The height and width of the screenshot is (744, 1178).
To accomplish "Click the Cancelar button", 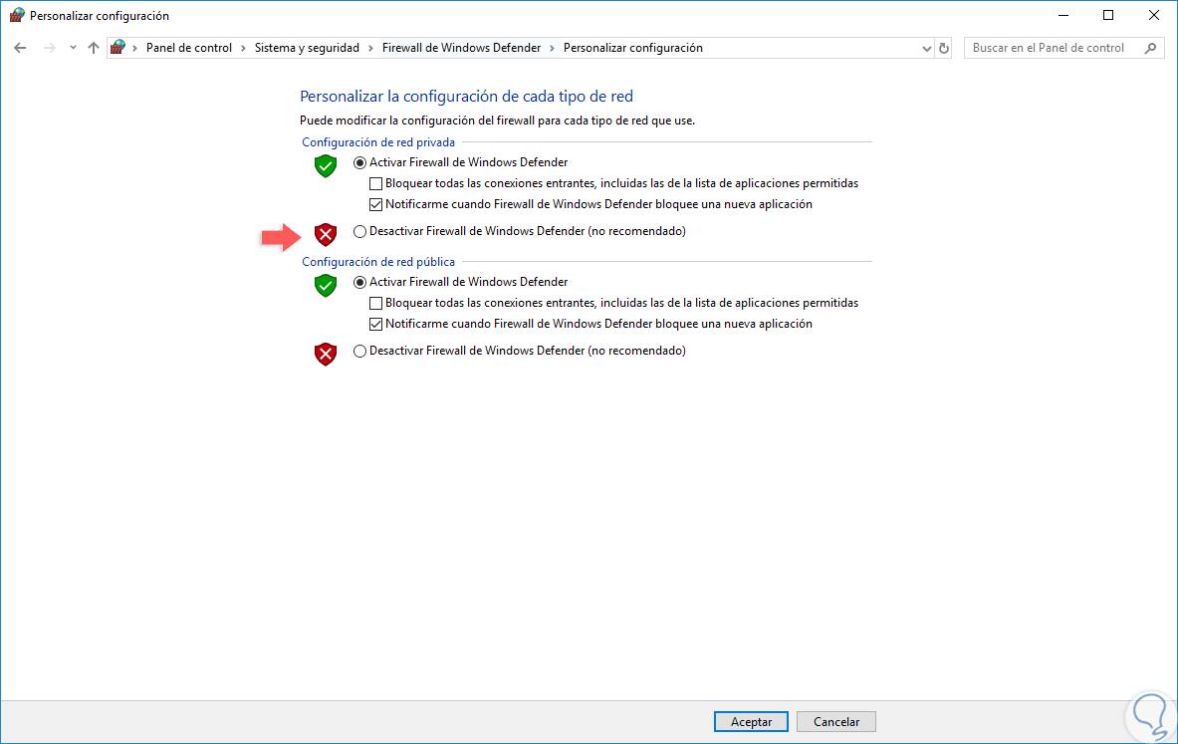I will click(x=836, y=721).
